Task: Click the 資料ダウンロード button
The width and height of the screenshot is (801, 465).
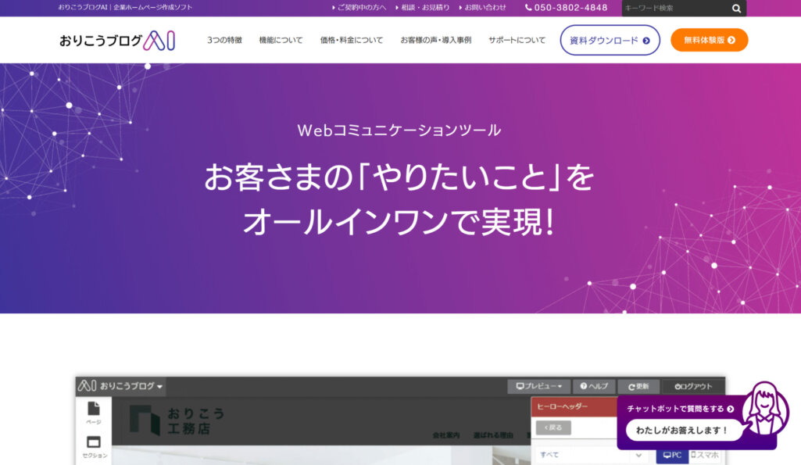Action: 610,40
